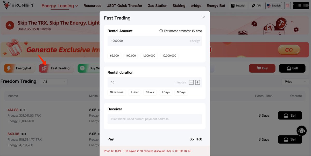Click the GO button on banner
Viewport: 311px width, 156px height.
[x=289, y=50]
